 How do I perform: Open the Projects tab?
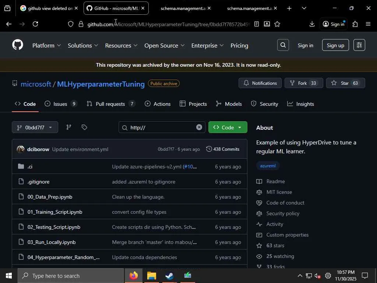pyautogui.click(x=193, y=104)
